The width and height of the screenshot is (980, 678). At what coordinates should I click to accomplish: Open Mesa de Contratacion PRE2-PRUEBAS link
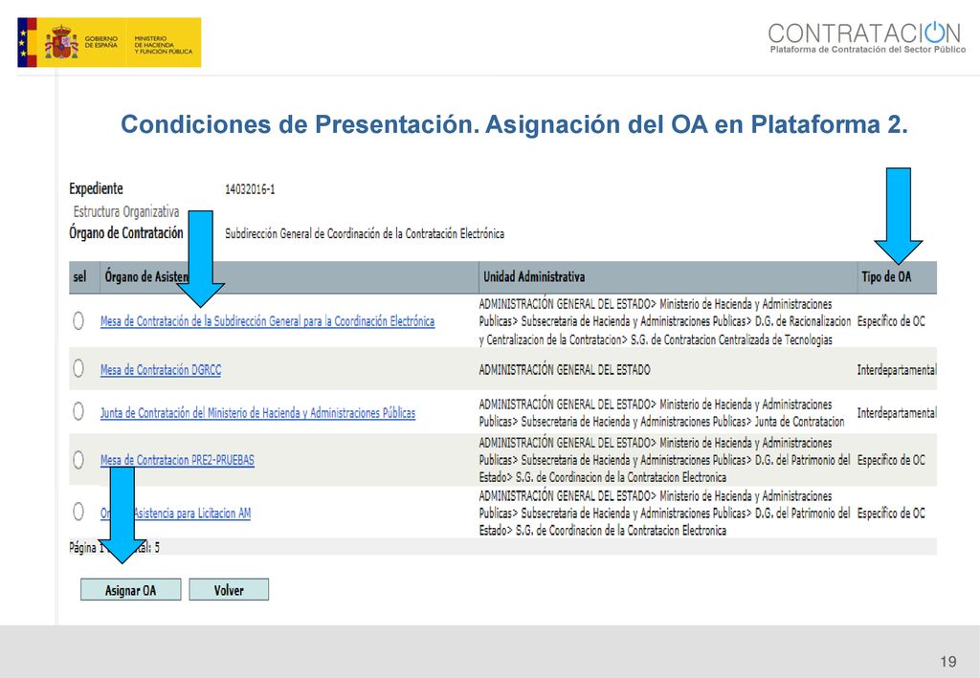click(x=177, y=460)
